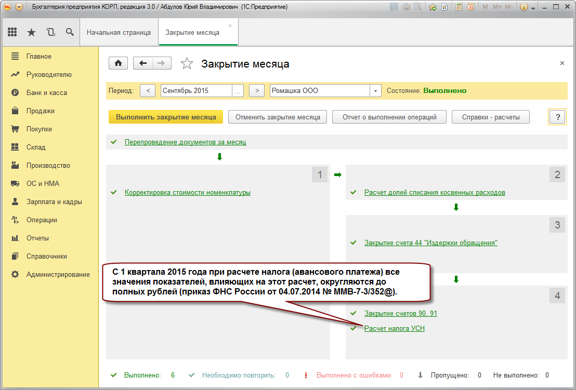This screenshot has height=390, width=576.
Task: Open the history icon in top panel
Action: click(51, 32)
